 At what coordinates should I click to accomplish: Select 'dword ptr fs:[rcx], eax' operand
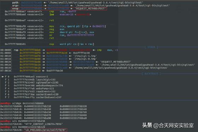77,32
